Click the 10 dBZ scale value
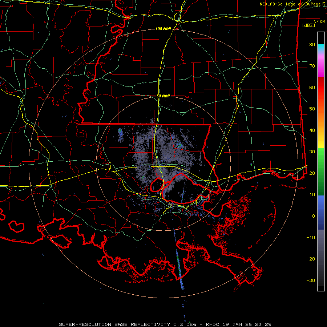This screenshot has width=327, height=327. pyautogui.click(x=312, y=195)
